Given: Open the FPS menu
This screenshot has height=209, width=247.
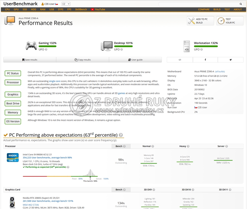Looking at the screenshot, I should point(69,10).
